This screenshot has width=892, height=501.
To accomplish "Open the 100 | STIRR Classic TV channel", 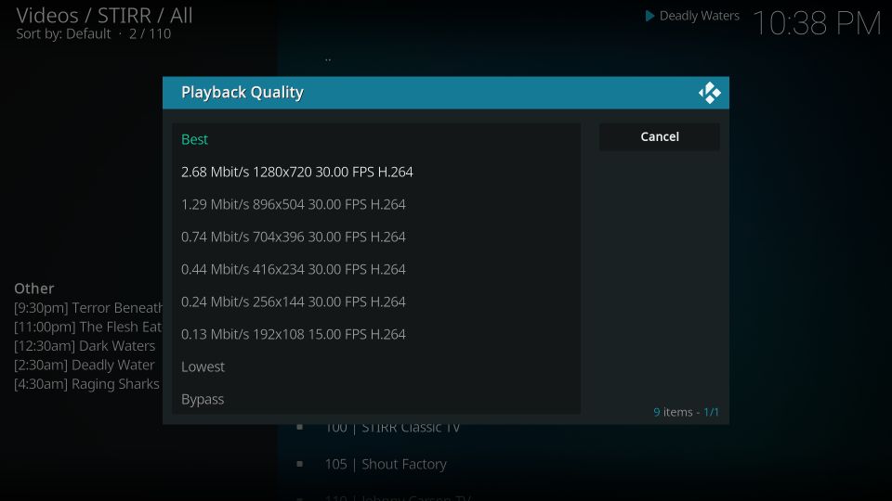I will click(x=392, y=427).
